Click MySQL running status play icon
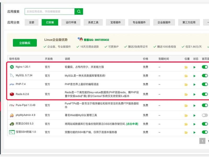The image size is (209, 157). click(194, 76)
